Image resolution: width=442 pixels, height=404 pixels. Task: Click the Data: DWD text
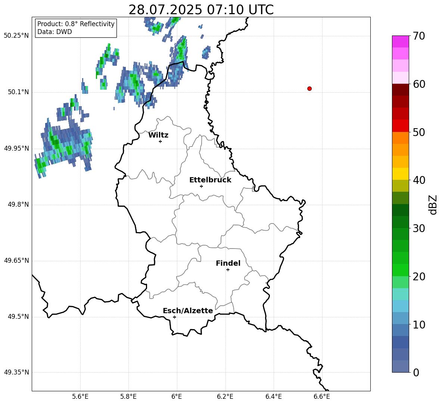tap(55, 32)
